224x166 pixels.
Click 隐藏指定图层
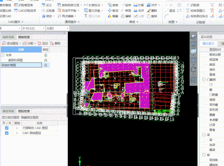click(30, 118)
